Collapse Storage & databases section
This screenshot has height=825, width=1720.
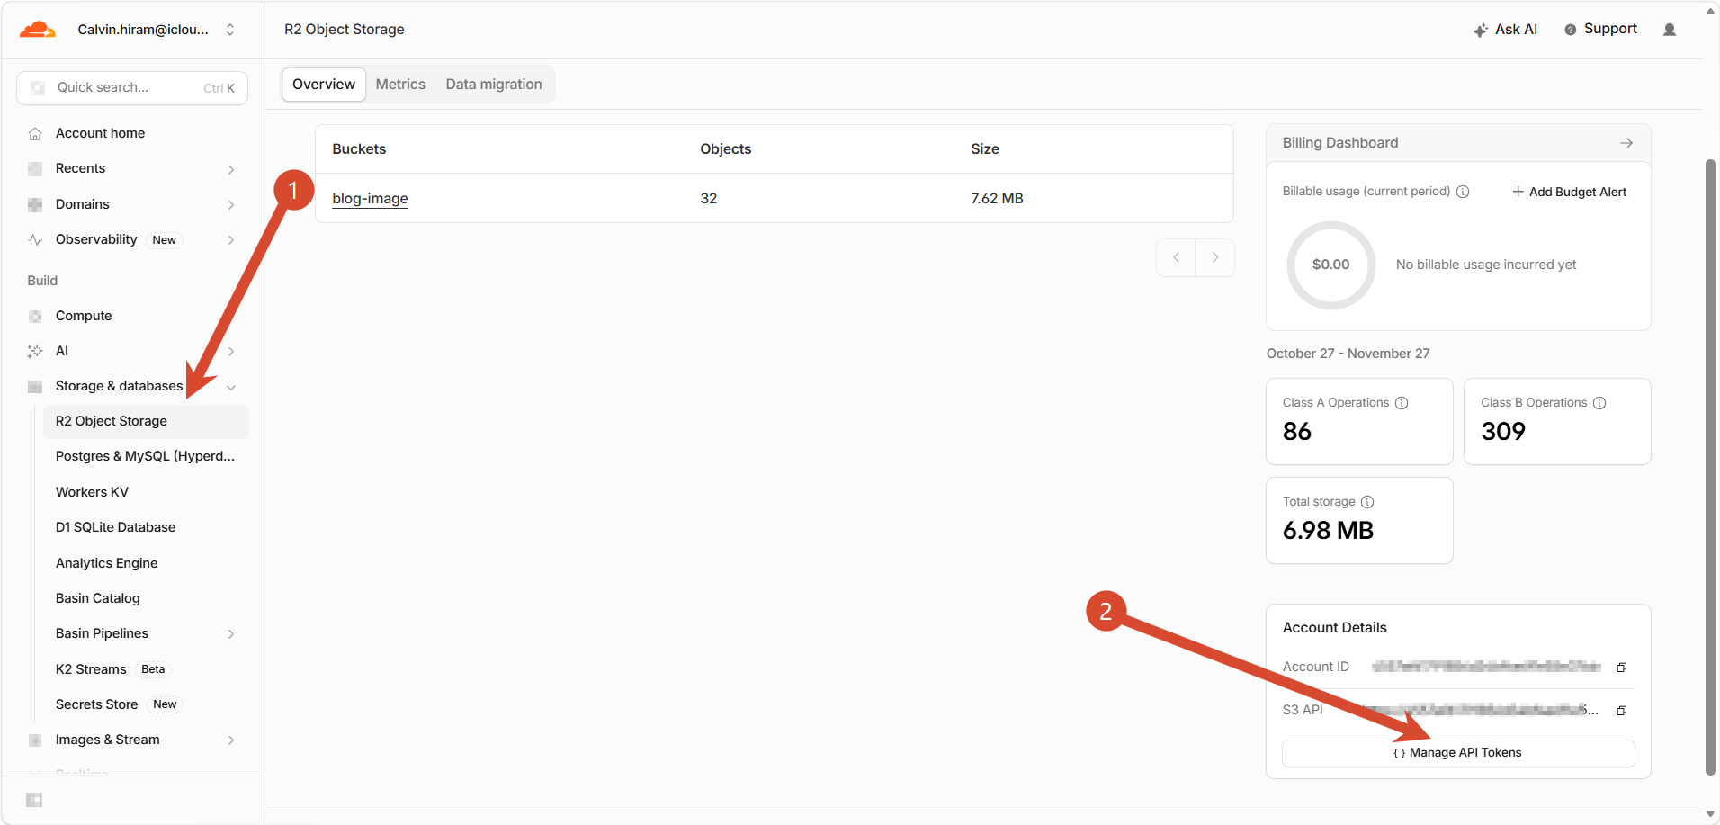pos(231,387)
